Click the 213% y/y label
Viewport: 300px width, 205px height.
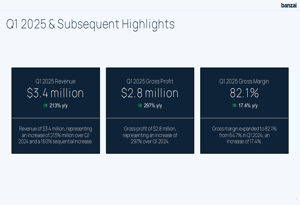pyautogui.click(x=58, y=106)
